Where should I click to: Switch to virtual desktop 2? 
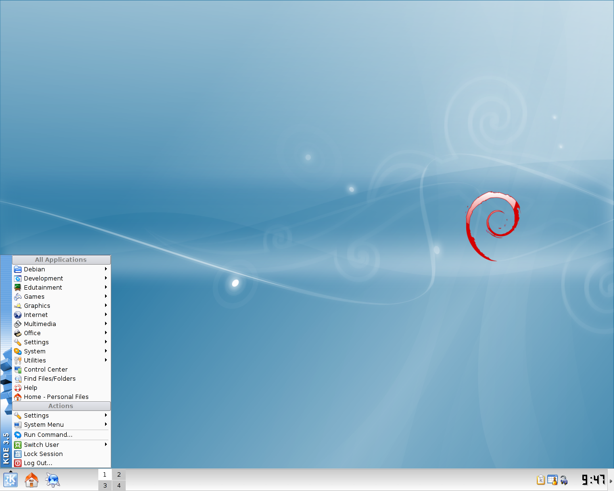[119, 475]
